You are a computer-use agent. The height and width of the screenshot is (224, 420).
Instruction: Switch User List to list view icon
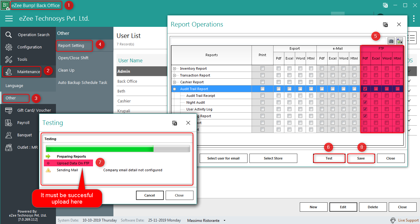pos(411,38)
